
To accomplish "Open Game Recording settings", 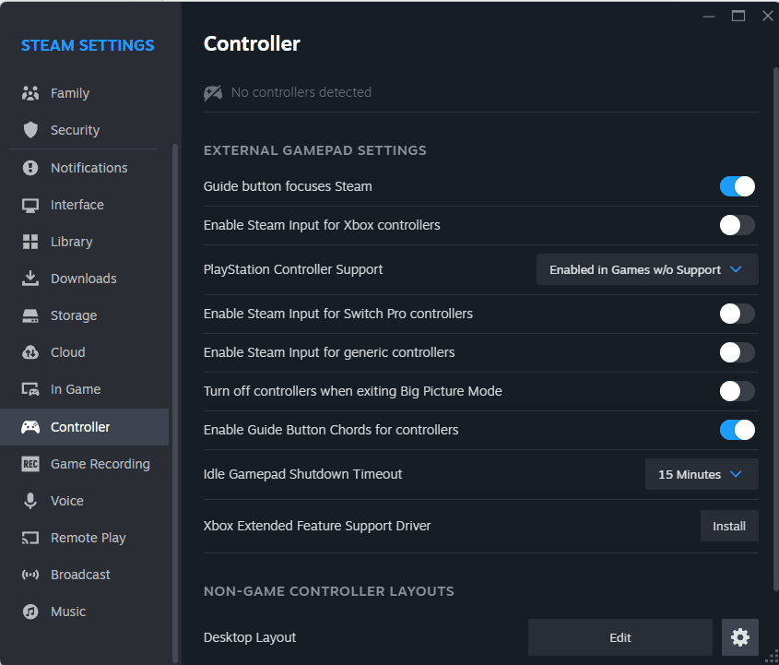I will pyautogui.click(x=85, y=464).
